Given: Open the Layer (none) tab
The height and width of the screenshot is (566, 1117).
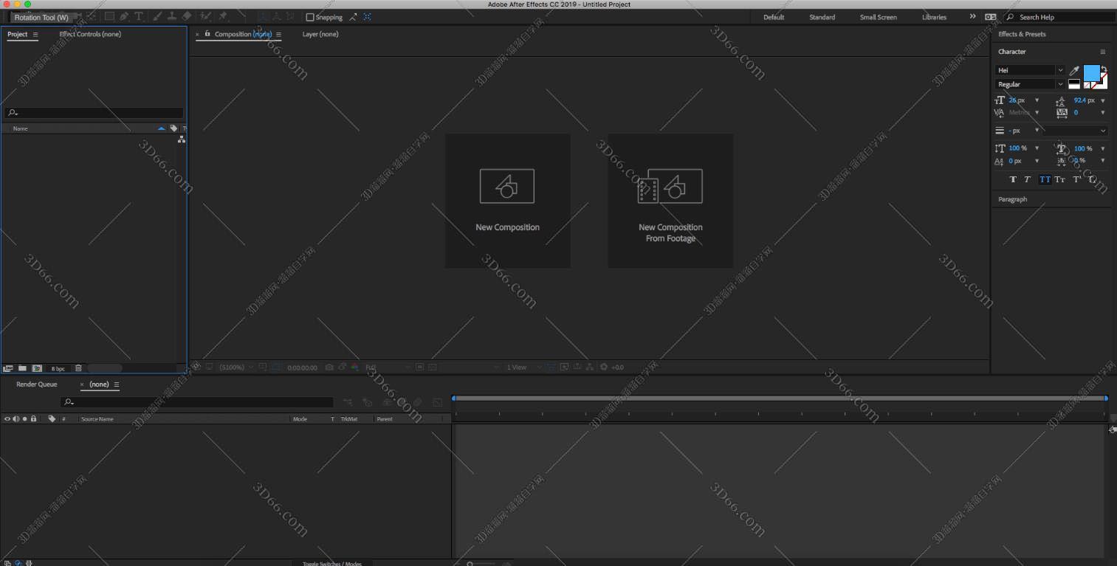Looking at the screenshot, I should click(x=320, y=34).
